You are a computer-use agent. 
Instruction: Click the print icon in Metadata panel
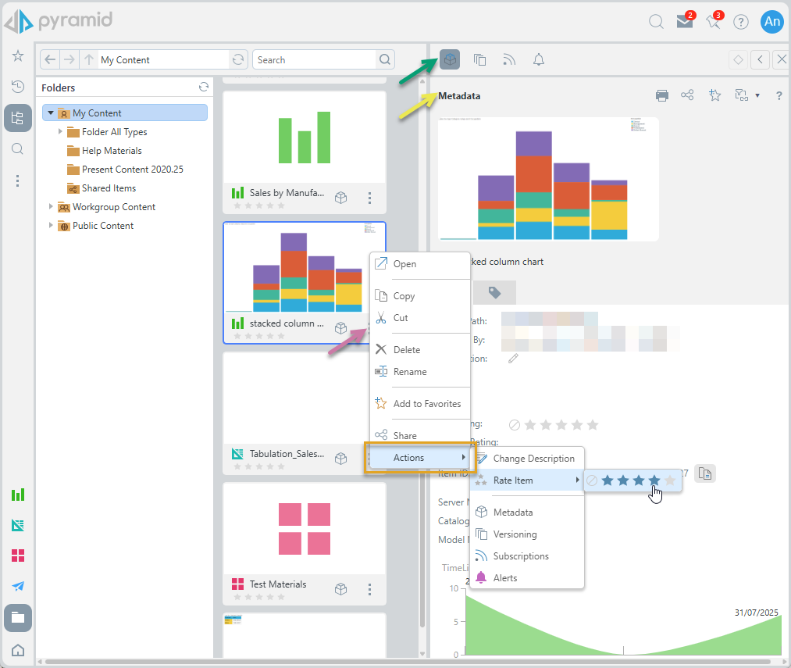[x=662, y=95]
